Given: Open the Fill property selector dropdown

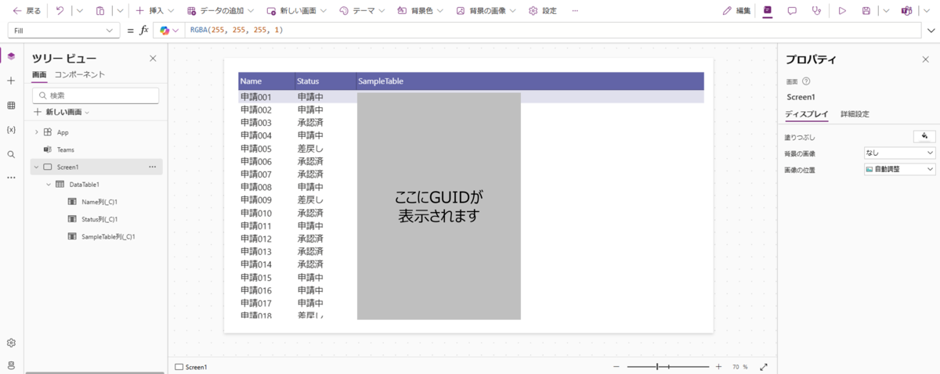Looking at the screenshot, I should click(64, 30).
